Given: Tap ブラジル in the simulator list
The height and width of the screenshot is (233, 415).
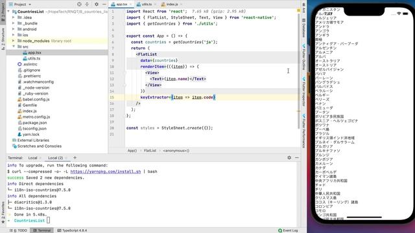Looking at the screenshot, I should tap(322, 133).
